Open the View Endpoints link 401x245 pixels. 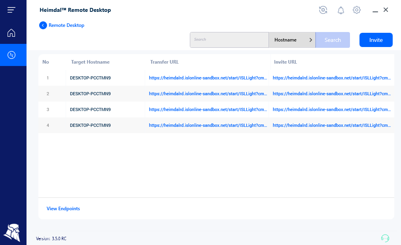63,208
